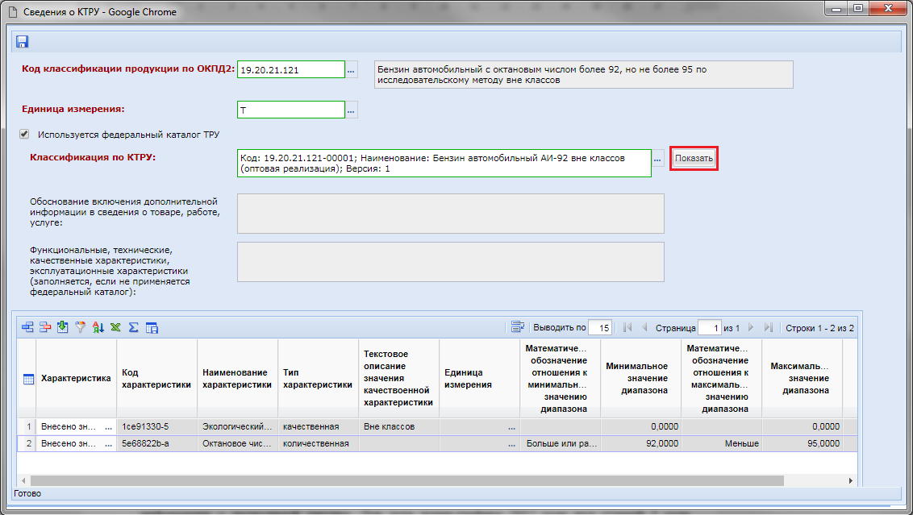This screenshot has height=515, width=913.
Task: Open the ОКПД2 code lookup ellipsis button
Action: click(352, 70)
